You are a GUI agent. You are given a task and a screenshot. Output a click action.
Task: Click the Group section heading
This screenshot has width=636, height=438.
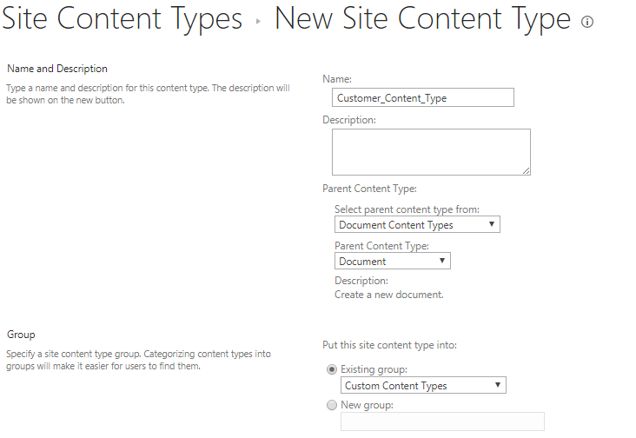pos(21,335)
